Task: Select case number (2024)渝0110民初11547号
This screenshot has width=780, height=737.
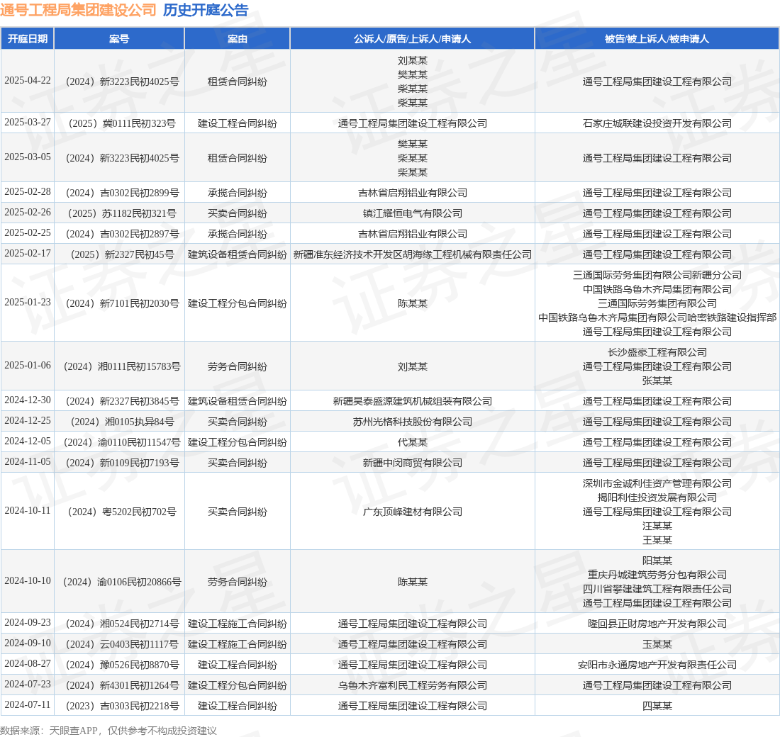Action: (122, 442)
